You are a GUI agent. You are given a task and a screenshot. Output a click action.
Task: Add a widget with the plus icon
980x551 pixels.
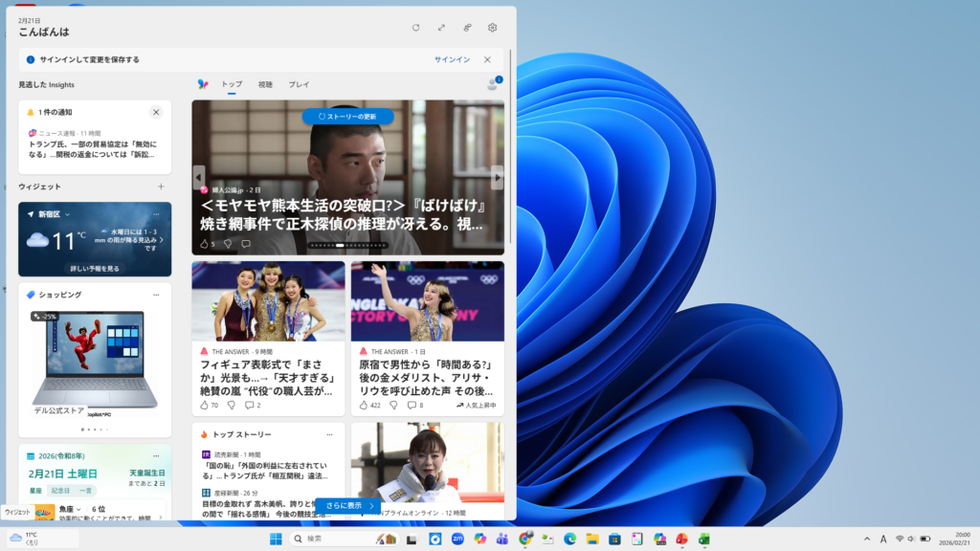pos(161,187)
